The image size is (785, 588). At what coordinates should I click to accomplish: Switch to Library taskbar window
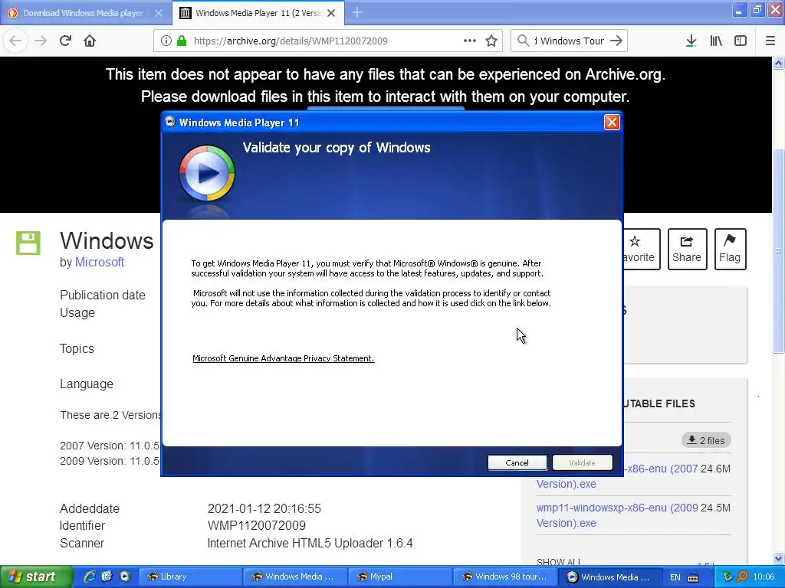pos(190,577)
